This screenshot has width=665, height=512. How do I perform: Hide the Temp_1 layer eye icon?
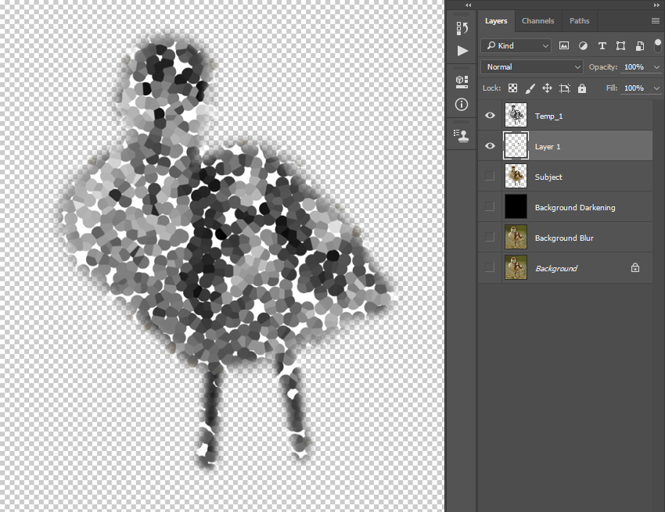(490, 115)
